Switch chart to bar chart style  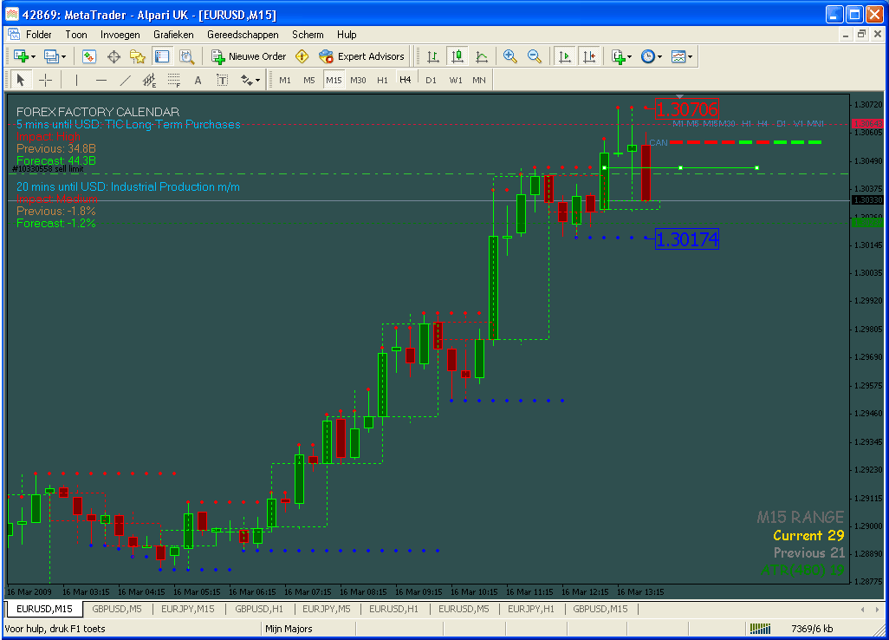tap(432, 56)
